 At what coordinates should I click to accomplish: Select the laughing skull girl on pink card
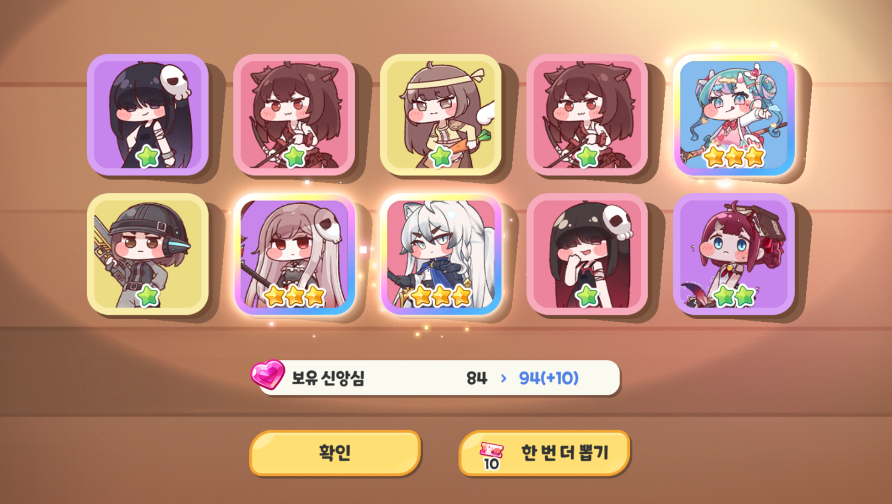pyautogui.click(x=588, y=254)
